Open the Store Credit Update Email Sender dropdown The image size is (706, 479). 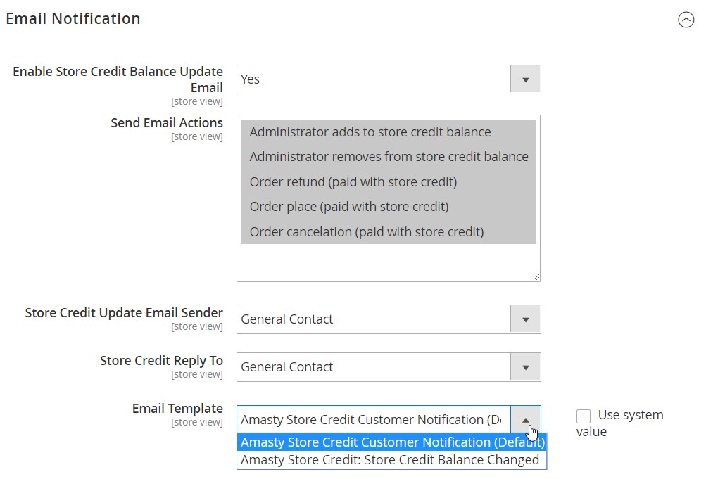click(373, 319)
